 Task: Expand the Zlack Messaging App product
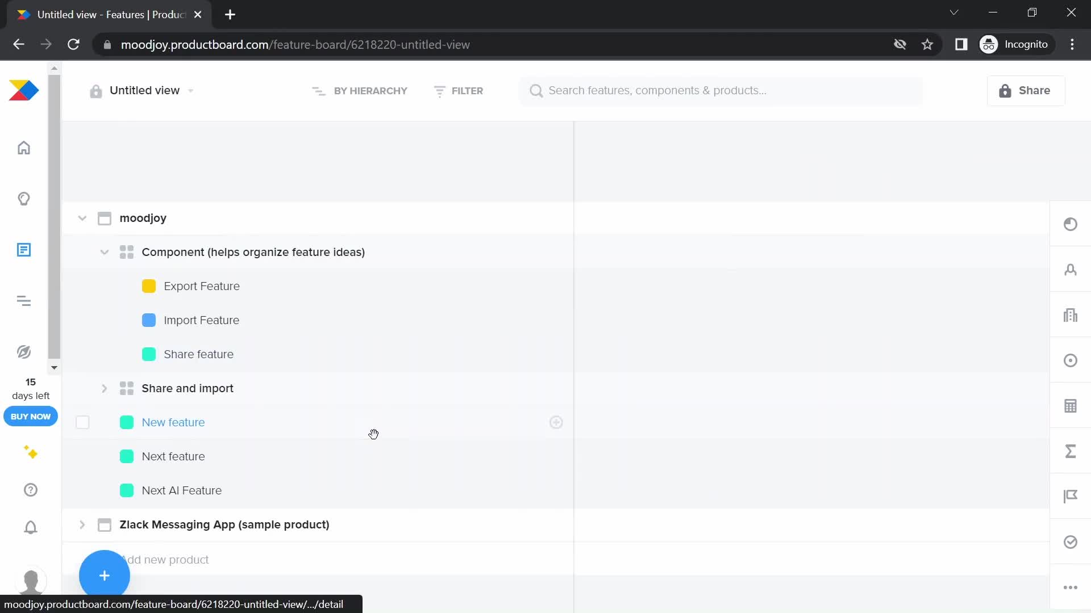[x=81, y=524]
